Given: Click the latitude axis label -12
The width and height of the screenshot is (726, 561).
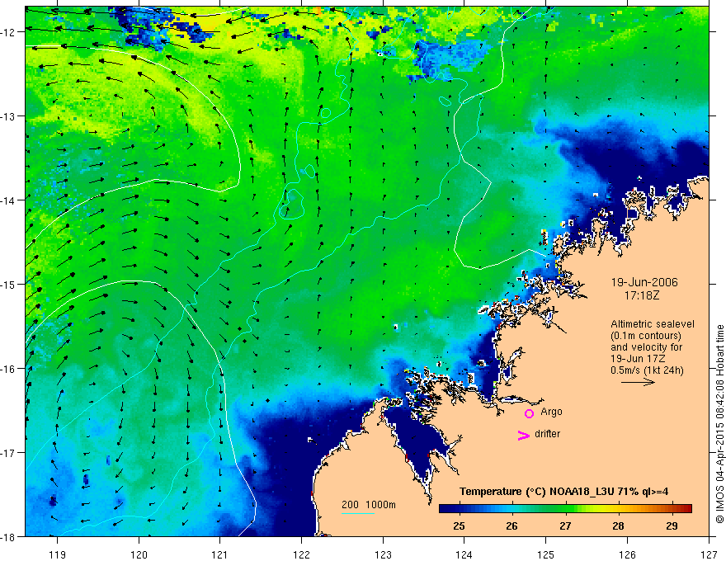Looking at the screenshot, I should point(8,32).
